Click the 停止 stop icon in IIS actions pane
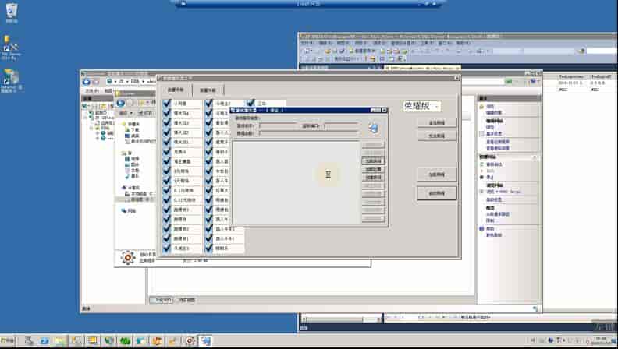Viewport: 618px width, 349px height. click(481, 176)
